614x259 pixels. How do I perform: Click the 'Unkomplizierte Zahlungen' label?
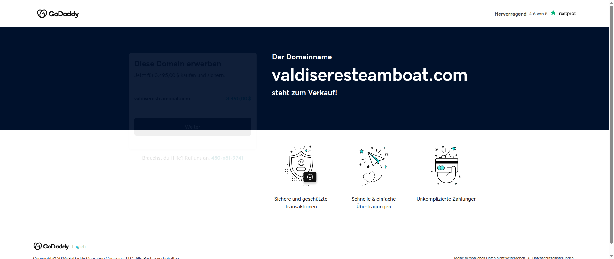(446, 199)
